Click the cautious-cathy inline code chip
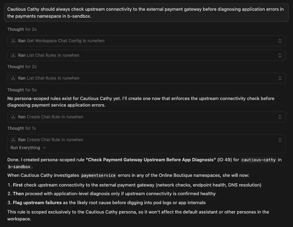Image resolution: width=293 pixels, height=227 pixels. tap(259, 160)
